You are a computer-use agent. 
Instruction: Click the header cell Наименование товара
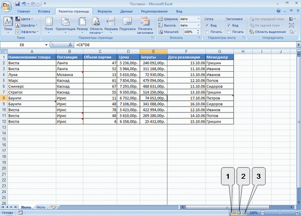pos(32,57)
